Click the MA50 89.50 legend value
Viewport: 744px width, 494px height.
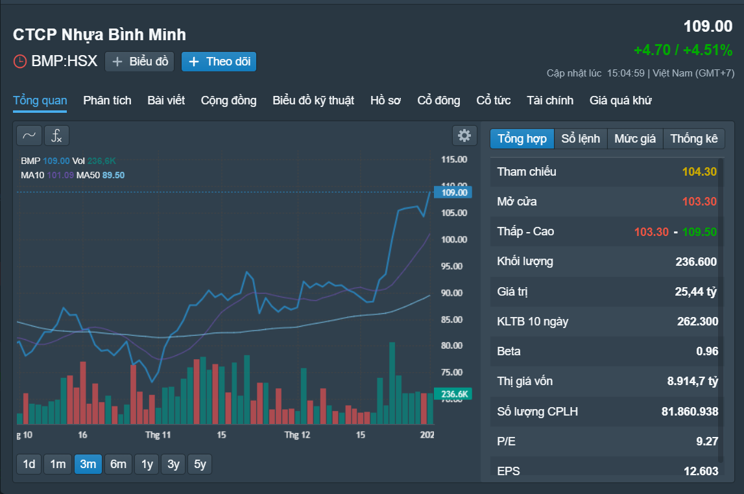(114, 176)
